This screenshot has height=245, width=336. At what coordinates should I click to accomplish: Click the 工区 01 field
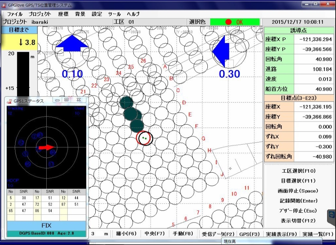click(x=149, y=22)
